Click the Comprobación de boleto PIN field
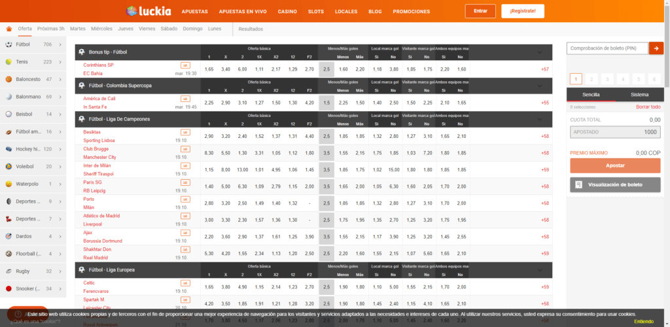This screenshot has height=327, width=670. point(607,48)
